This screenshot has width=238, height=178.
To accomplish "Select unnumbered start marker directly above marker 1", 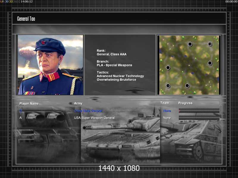I will pyautogui.click(x=168, y=68).
